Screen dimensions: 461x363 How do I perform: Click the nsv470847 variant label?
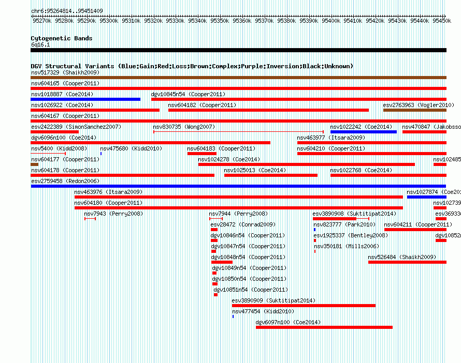431,127
